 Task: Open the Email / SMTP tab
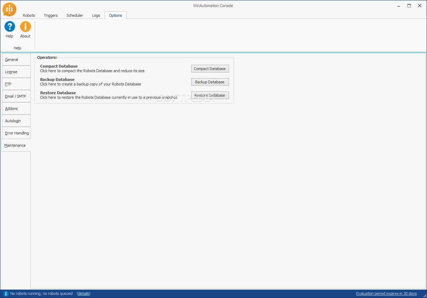pyautogui.click(x=16, y=96)
